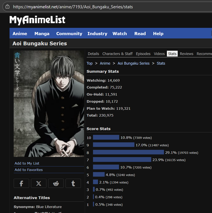Click the Score Stats heading
The image size is (212, 213).
coord(98,129)
